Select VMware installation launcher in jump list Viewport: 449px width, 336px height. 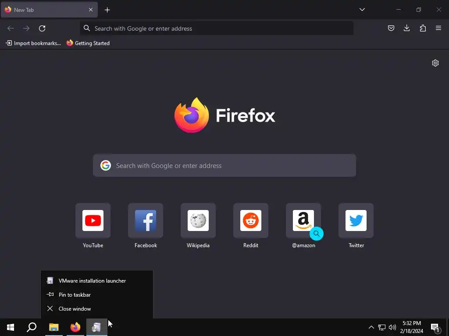(x=97, y=280)
